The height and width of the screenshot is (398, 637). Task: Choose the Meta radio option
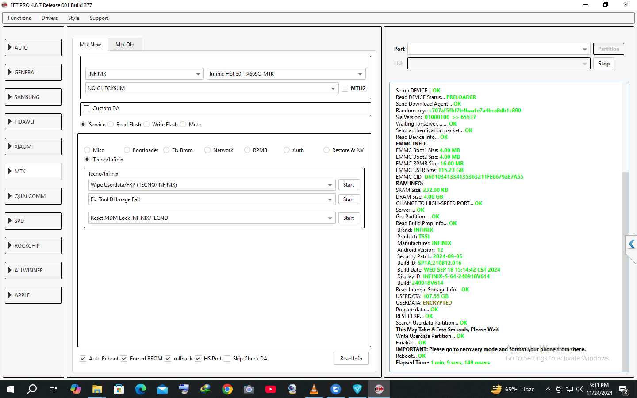[x=183, y=125]
